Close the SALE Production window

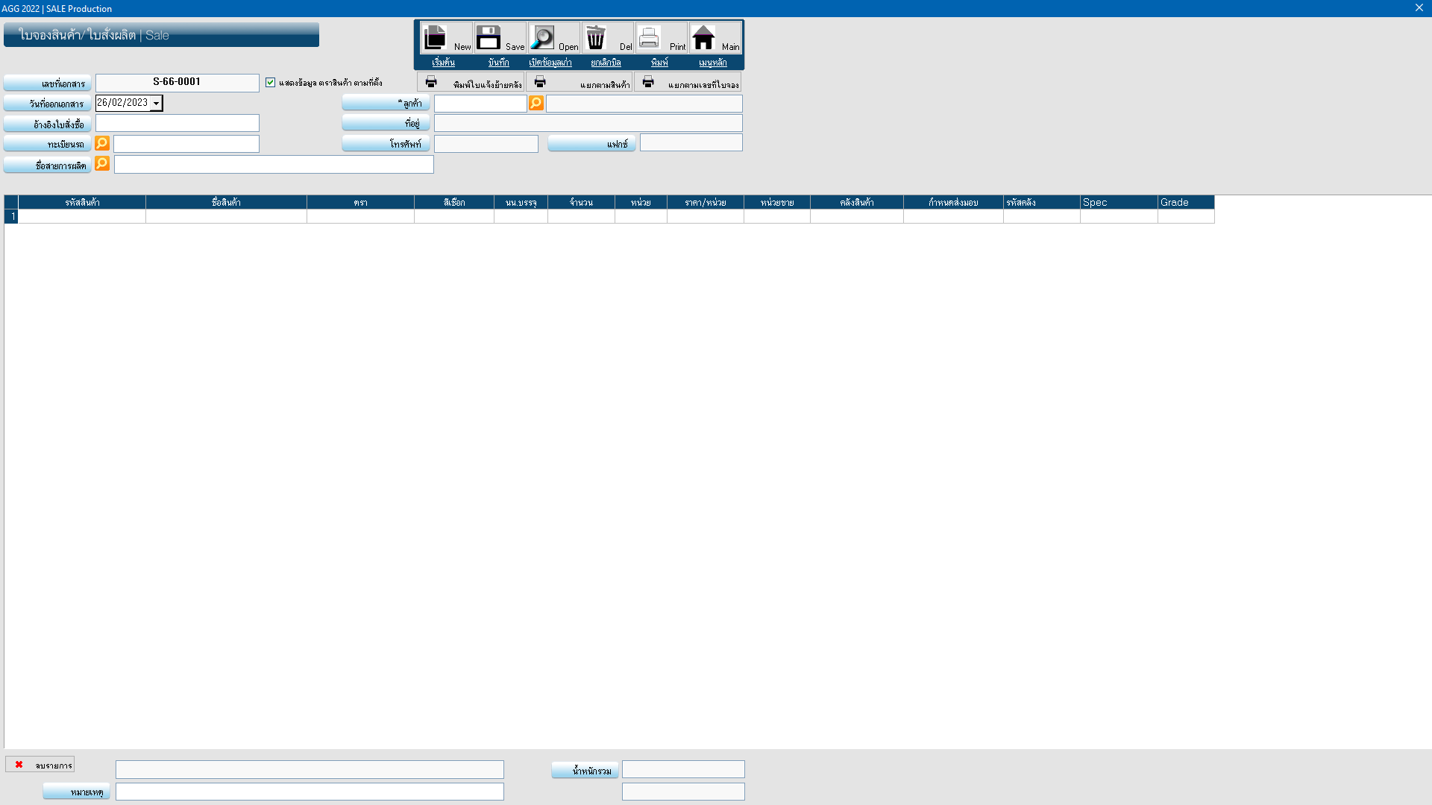[x=1419, y=7]
